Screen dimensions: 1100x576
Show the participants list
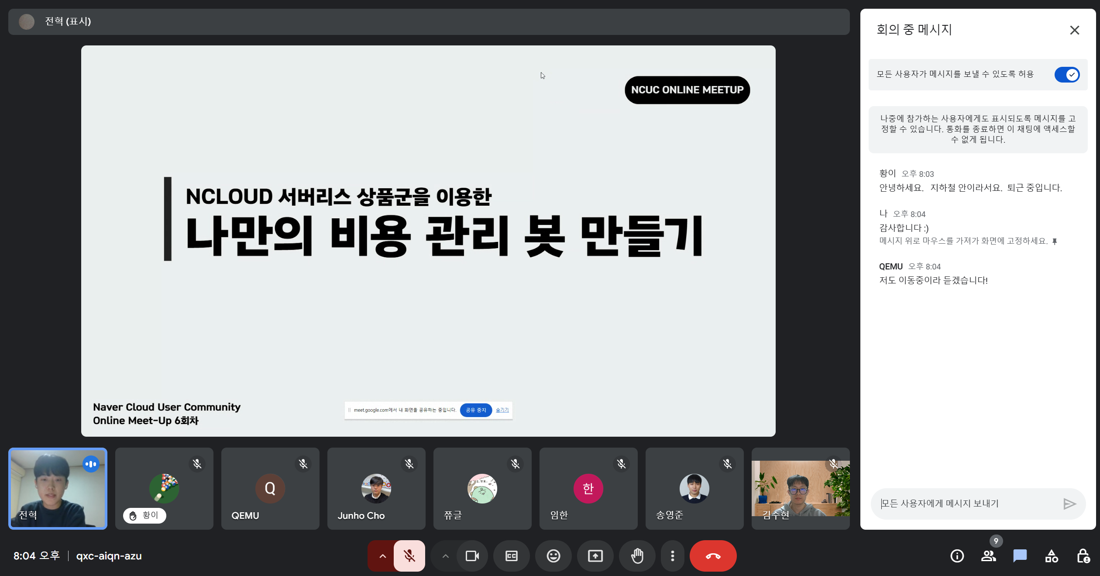[988, 556]
